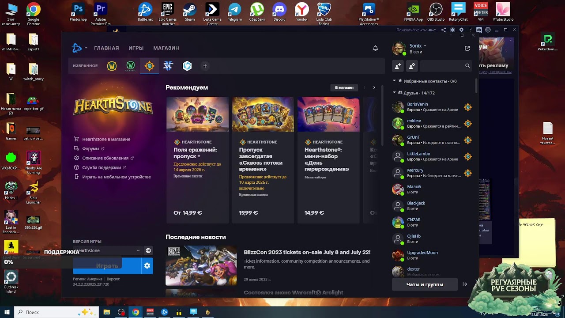Open File Explorer from taskbar
The image size is (565, 318).
click(x=107, y=312)
